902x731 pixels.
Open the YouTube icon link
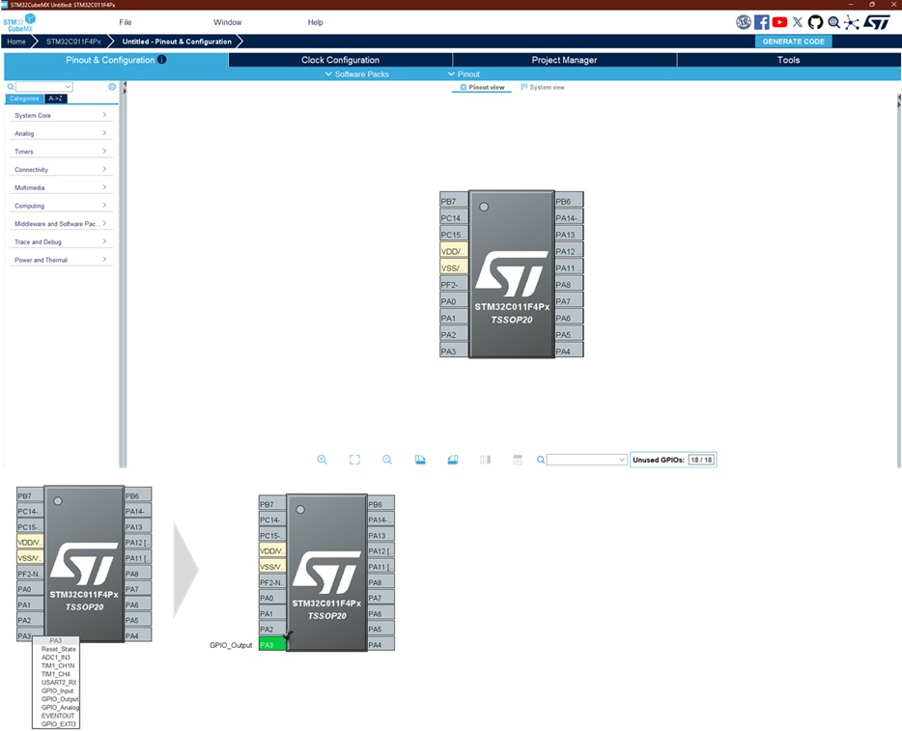click(x=779, y=22)
